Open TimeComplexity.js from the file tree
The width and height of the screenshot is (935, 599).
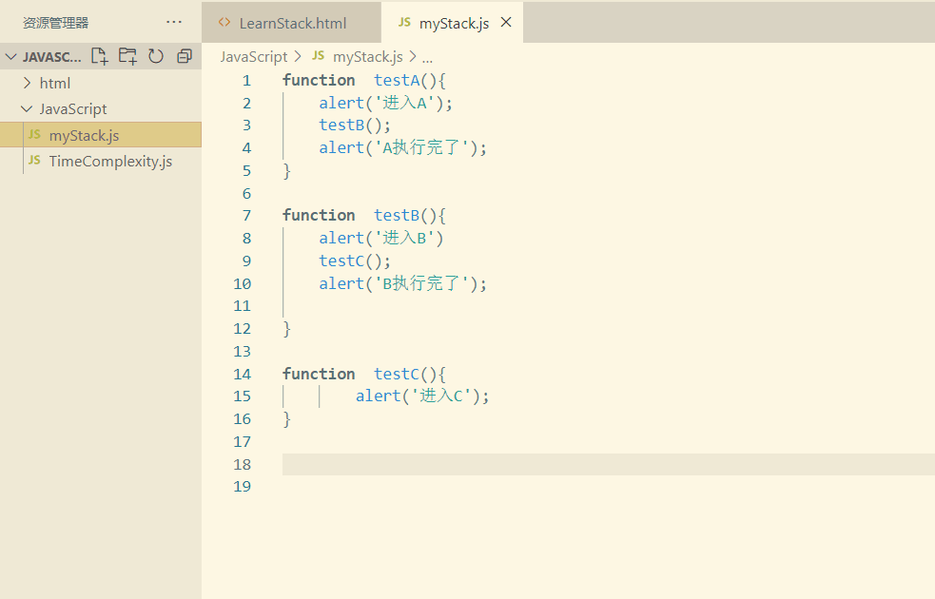[101, 161]
